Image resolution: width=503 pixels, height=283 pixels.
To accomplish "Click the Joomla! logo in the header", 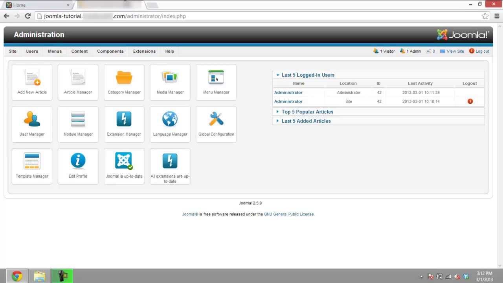I will [463, 35].
